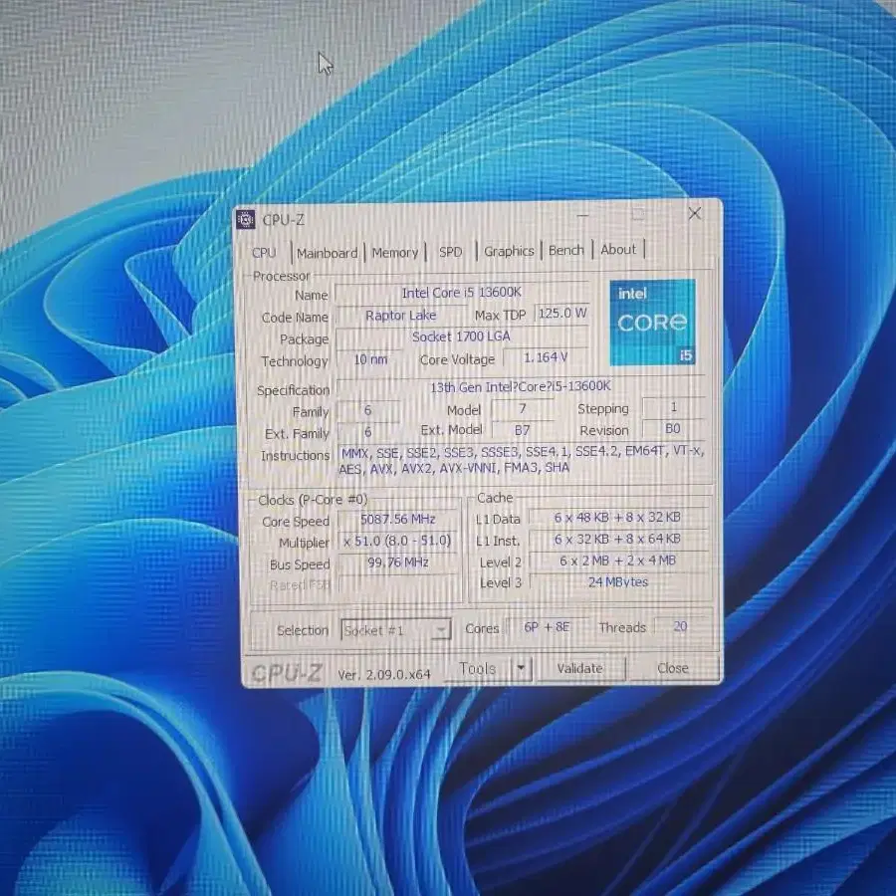Viewport: 896px width, 896px height.
Task: Open the About tab
Action: click(618, 250)
